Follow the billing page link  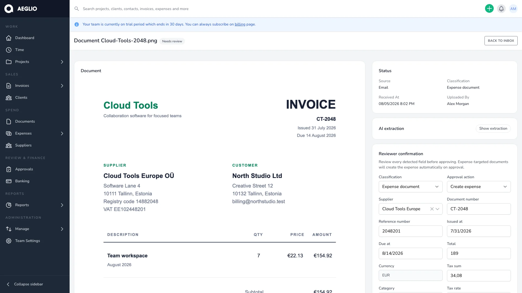tap(240, 24)
